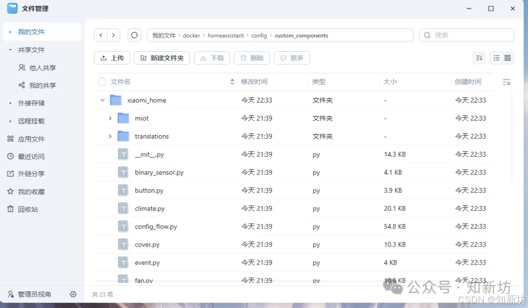
Task: Click the 新建文件夹 button
Action: (162, 58)
